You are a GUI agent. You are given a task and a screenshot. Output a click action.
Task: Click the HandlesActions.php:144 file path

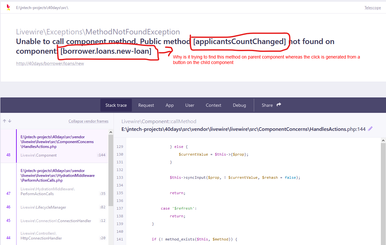pos(244,129)
